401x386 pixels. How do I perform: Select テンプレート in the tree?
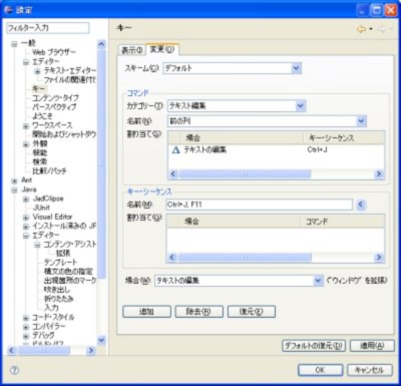click(60, 262)
